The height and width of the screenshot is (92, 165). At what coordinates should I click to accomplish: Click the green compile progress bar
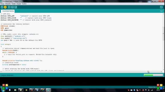point(153,75)
